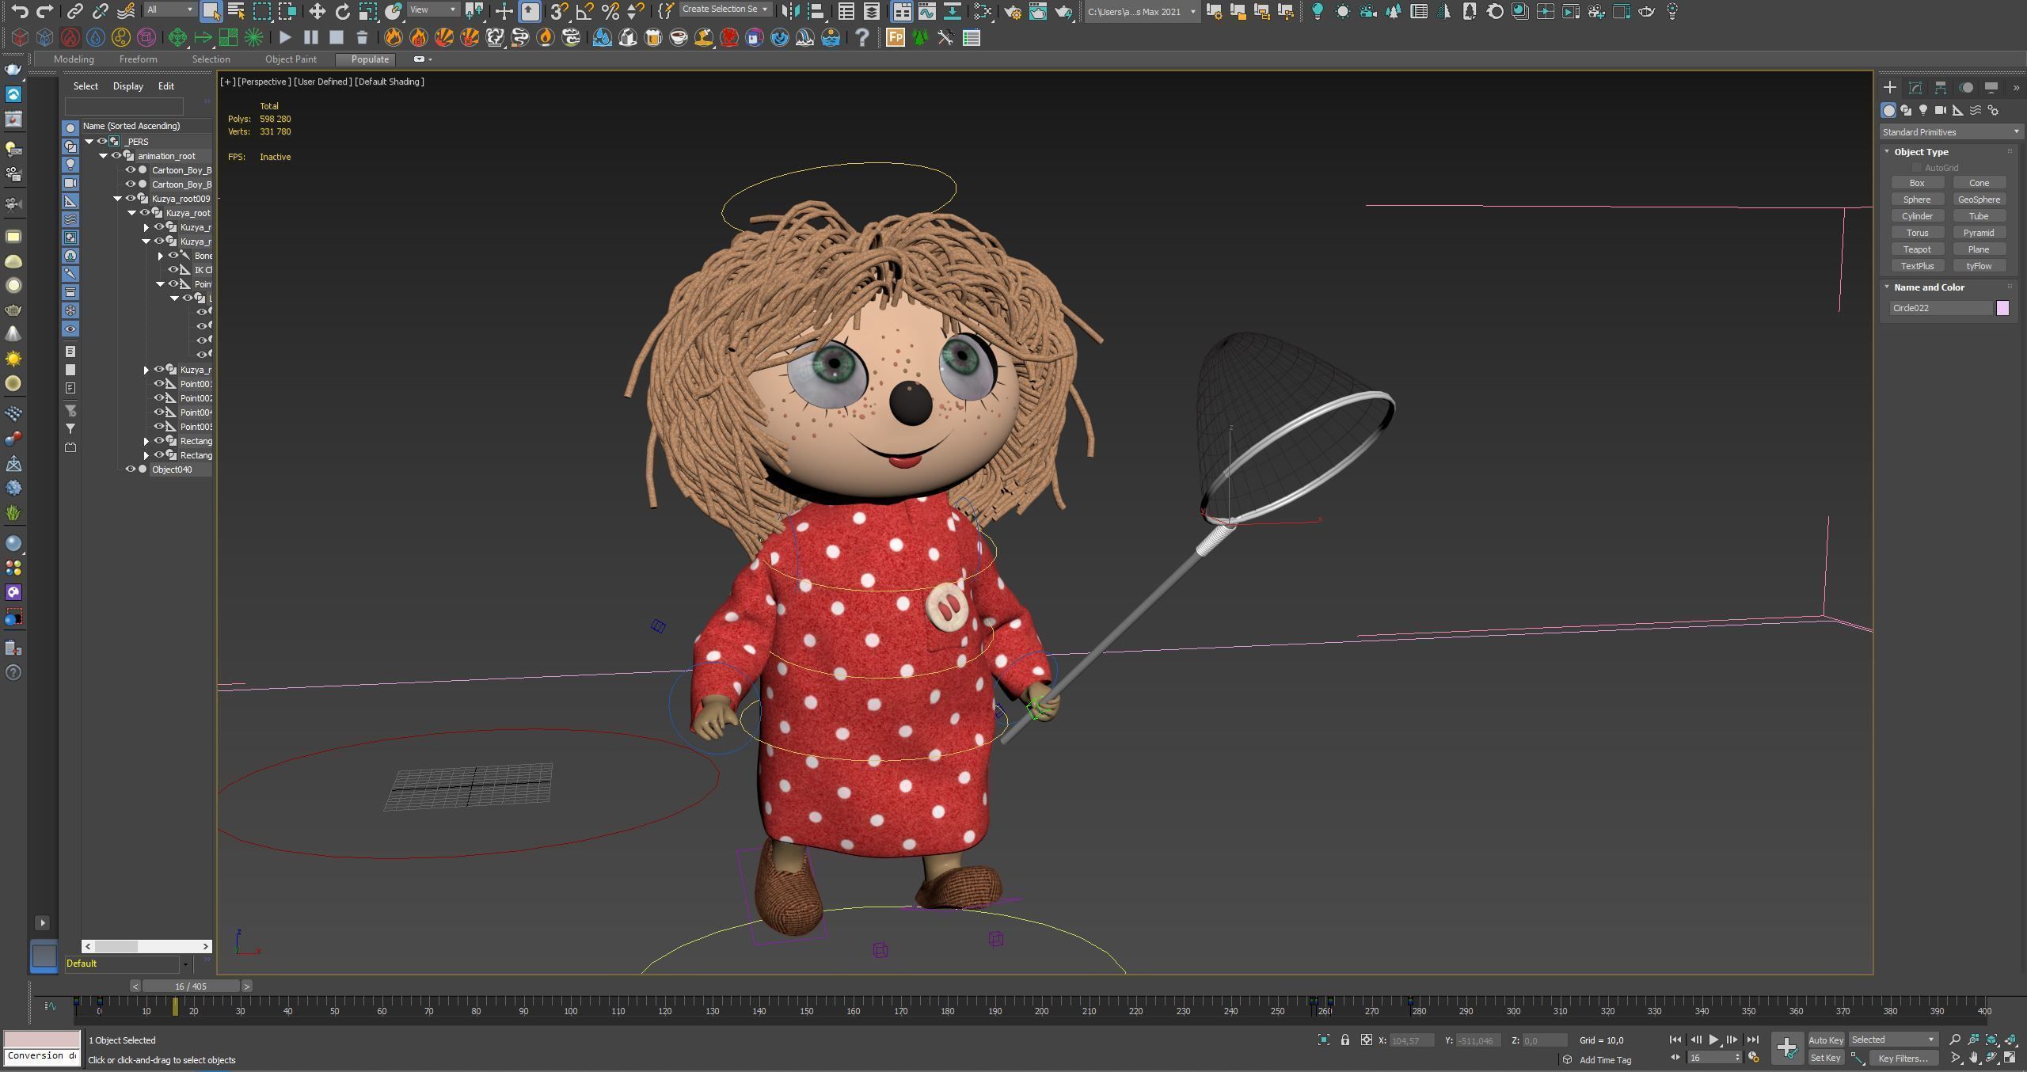Viewport: 2027px width, 1072px height.
Task: Click the Pan hand viewport control
Action: (1974, 1058)
